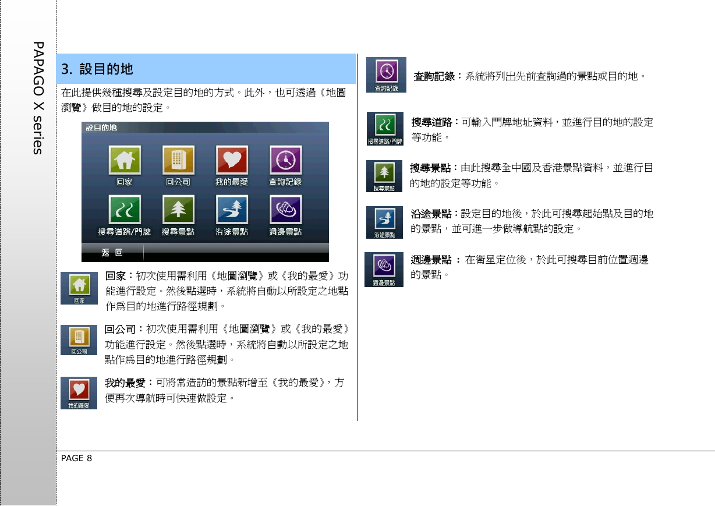Screen dimensions: 715x506
Task: Click the bold 查詢記錄： label in the right column
Action: pyautogui.click(x=438, y=76)
